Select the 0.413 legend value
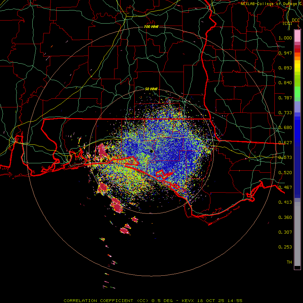Screen dimensions: 303x303 [x=285, y=202]
